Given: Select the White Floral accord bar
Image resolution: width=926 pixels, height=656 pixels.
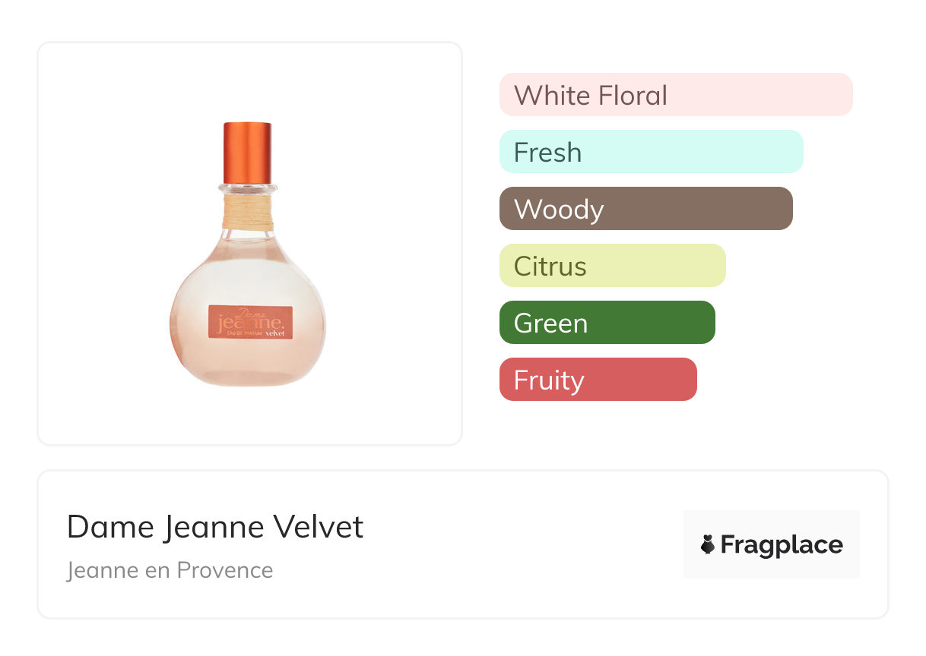Looking at the screenshot, I should coord(676,95).
